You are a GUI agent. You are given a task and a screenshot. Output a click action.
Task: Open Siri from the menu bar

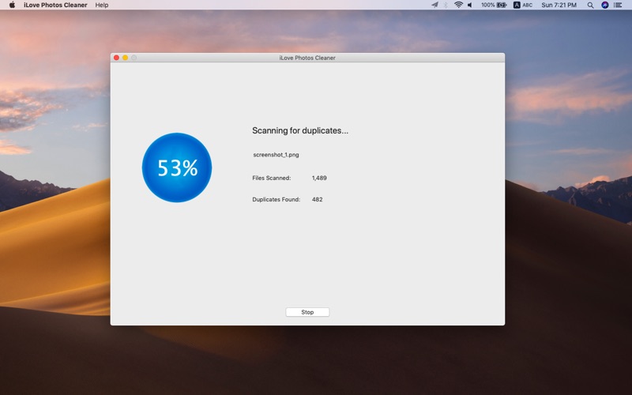604,5
